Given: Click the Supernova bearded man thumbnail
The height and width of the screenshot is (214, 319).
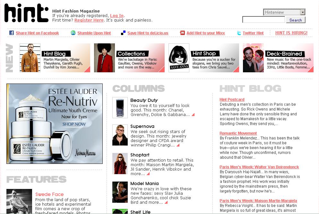Looking at the screenshot, I should (120, 135).
